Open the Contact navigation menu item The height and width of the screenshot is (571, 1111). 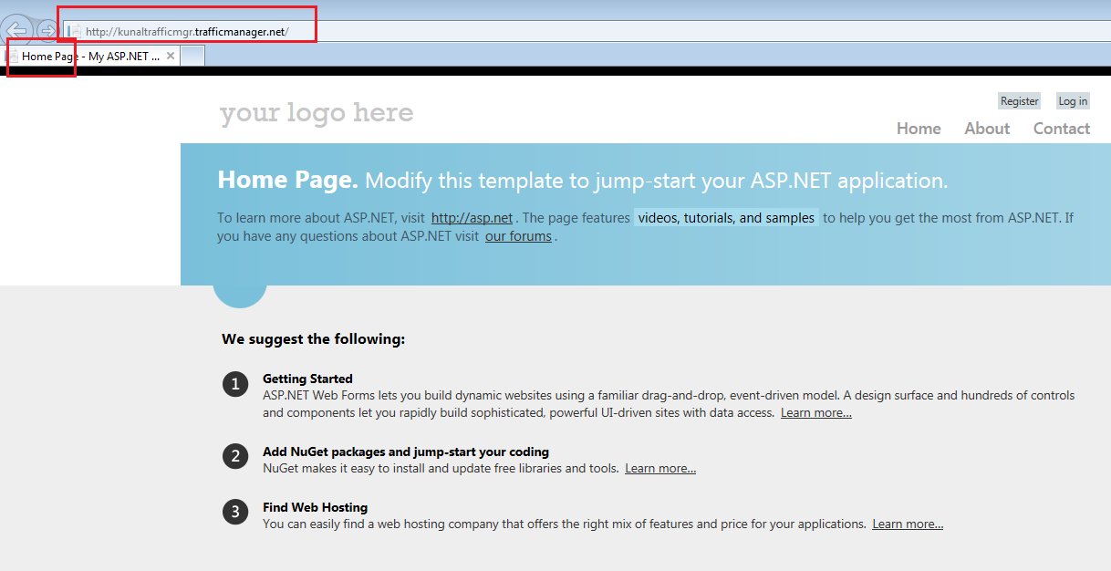(1062, 129)
